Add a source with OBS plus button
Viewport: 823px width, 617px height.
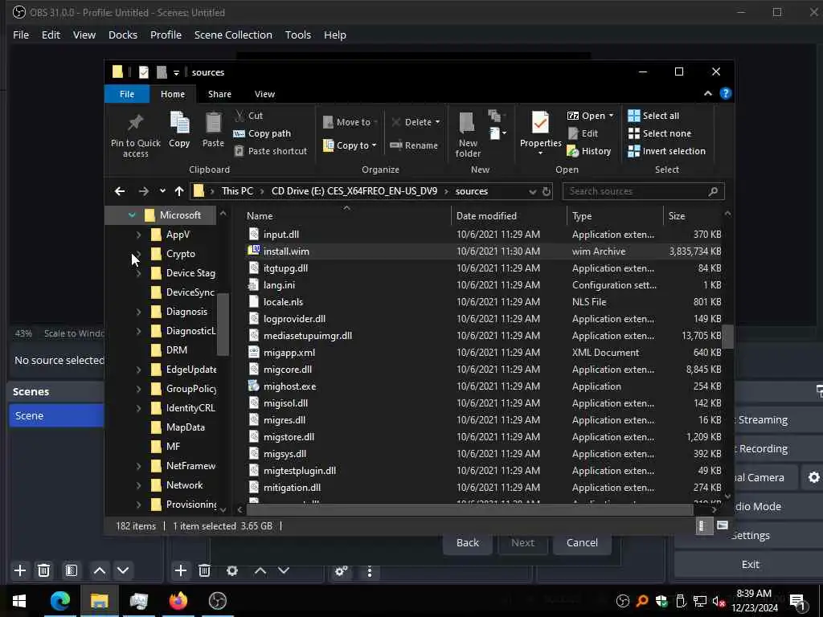coord(181,570)
